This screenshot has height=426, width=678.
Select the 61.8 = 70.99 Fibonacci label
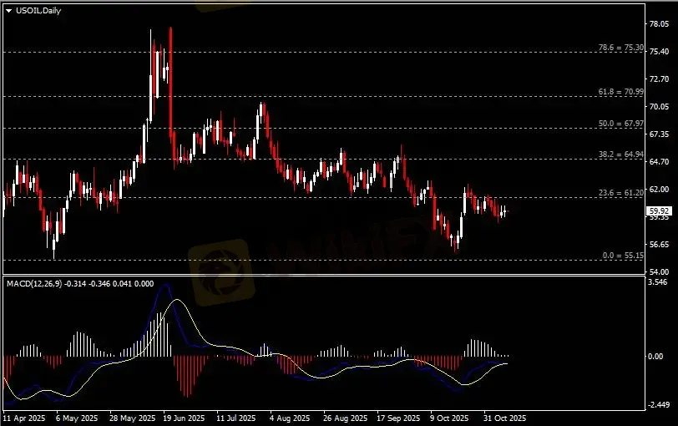click(621, 92)
